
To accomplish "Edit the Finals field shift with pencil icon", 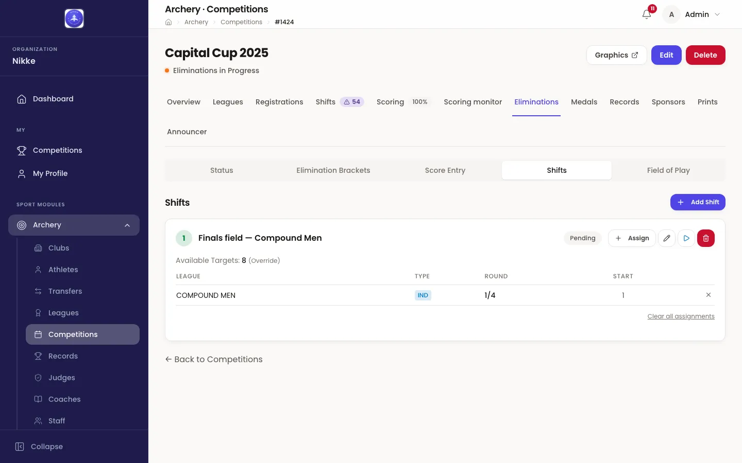I will [667, 238].
